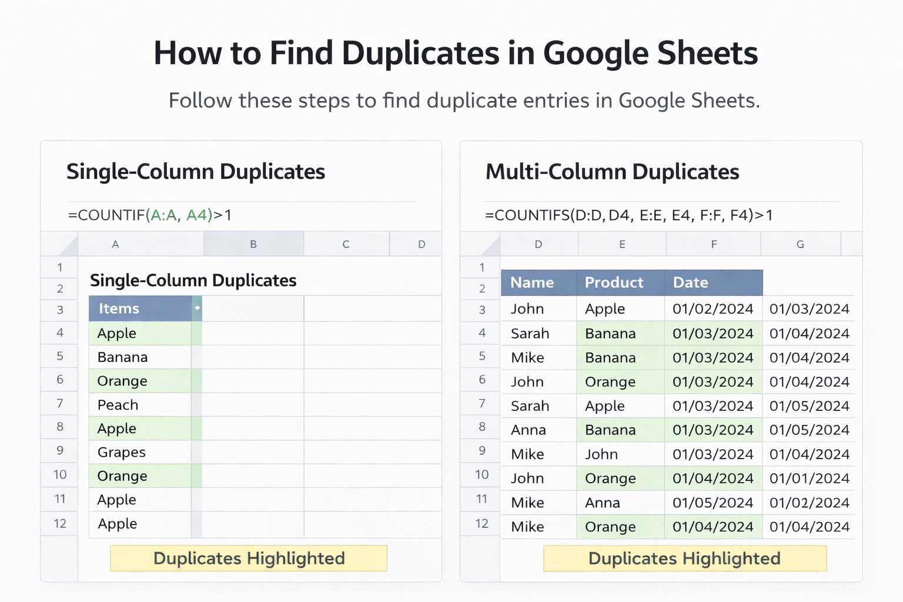903x602 pixels.
Task: Select the column G header
Action: (800, 244)
